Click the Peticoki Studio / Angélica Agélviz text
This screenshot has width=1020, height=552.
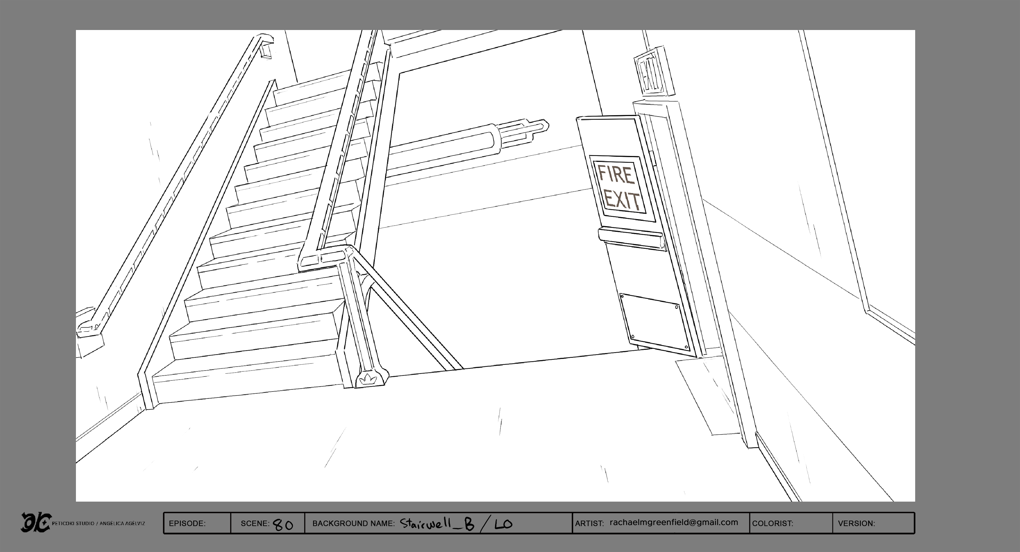[98, 523]
